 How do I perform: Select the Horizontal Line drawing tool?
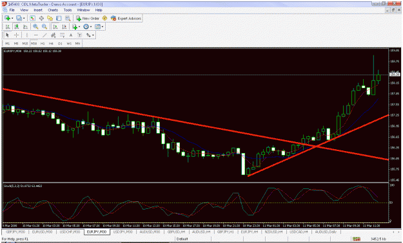[x=35, y=35]
